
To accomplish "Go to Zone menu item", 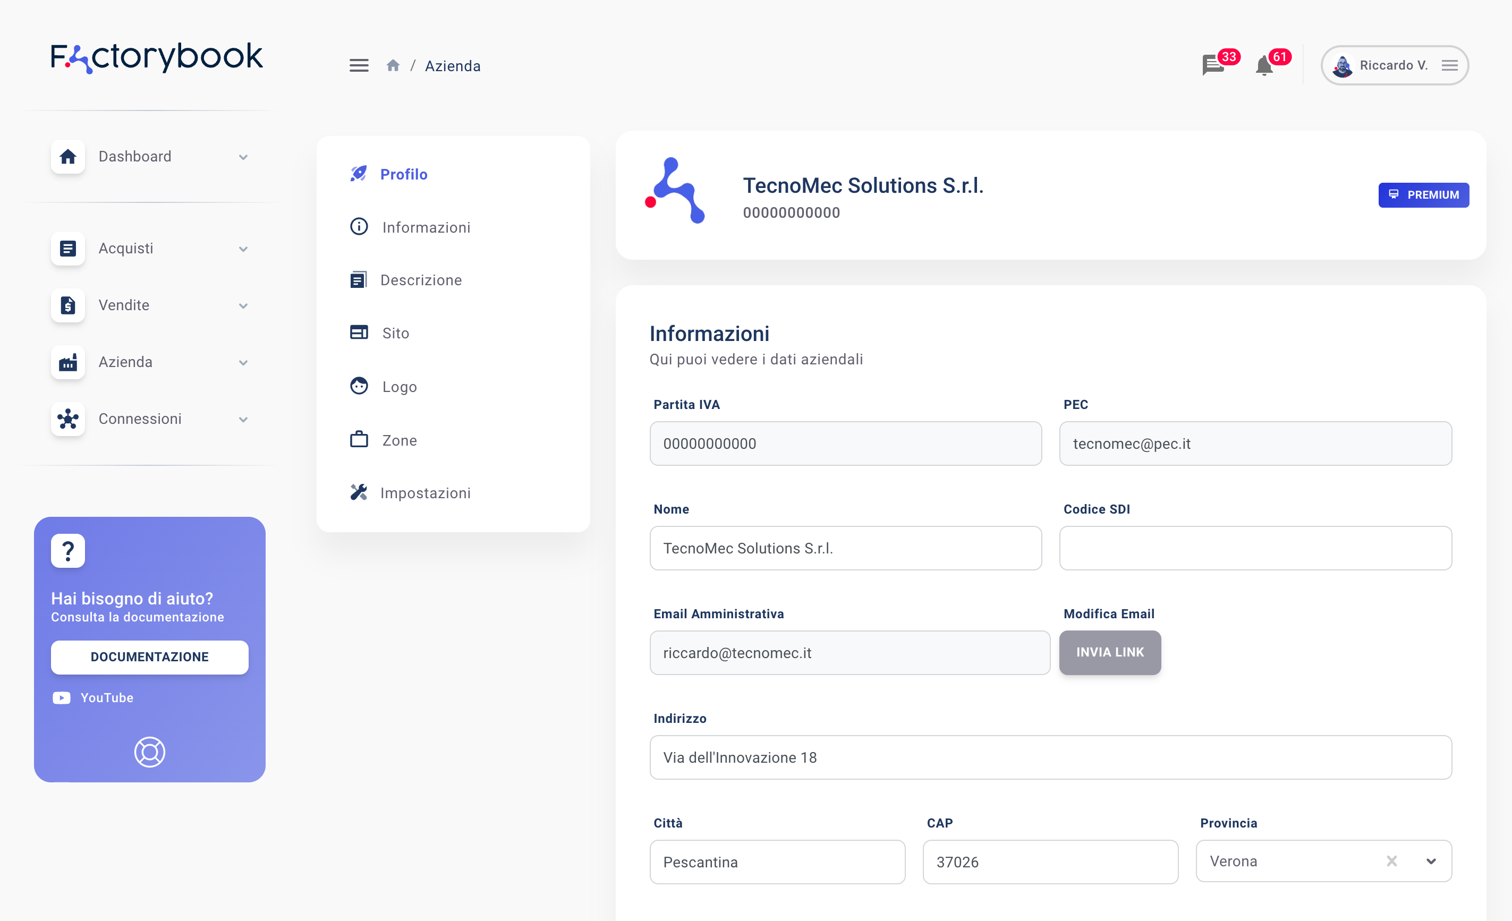I will (x=399, y=440).
